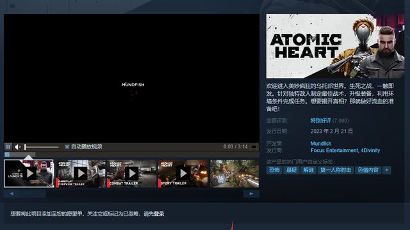The width and height of the screenshot is (410, 230).
Task: Pause the trailer video
Action: point(8,147)
